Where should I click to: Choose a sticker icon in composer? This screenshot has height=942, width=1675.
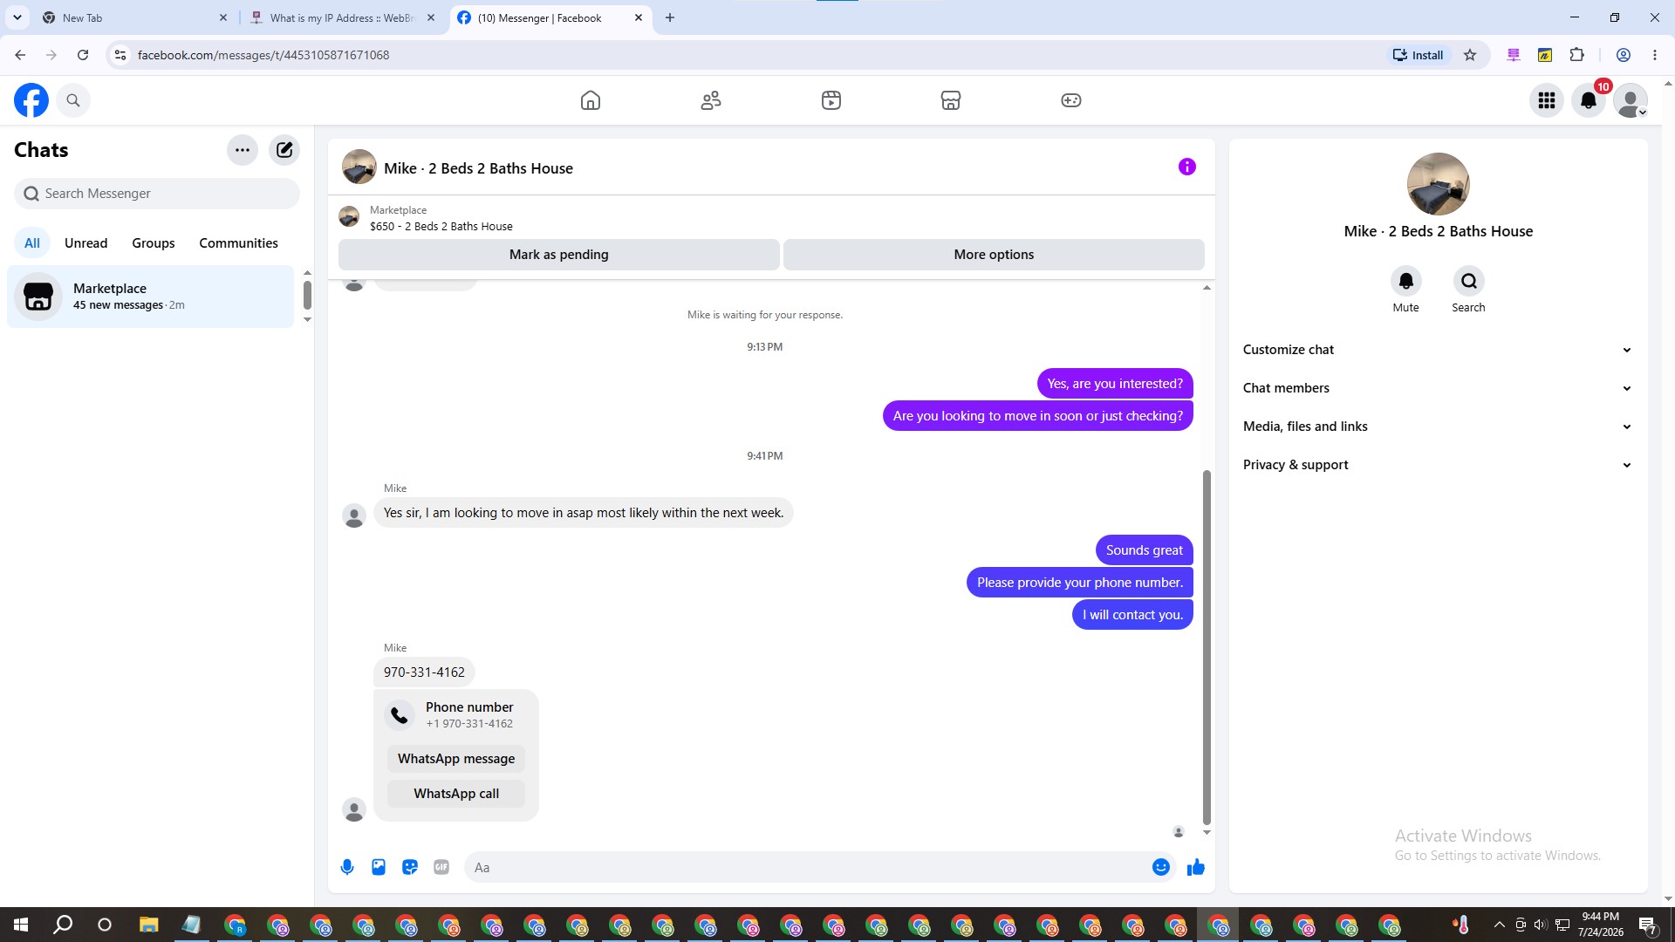coord(410,867)
